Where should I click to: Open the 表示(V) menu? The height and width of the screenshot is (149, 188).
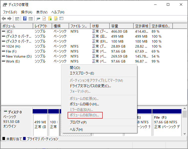click(x=42, y=12)
